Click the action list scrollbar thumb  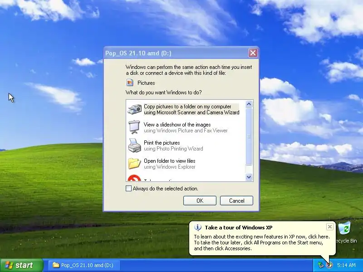click(x=249, y=136)
